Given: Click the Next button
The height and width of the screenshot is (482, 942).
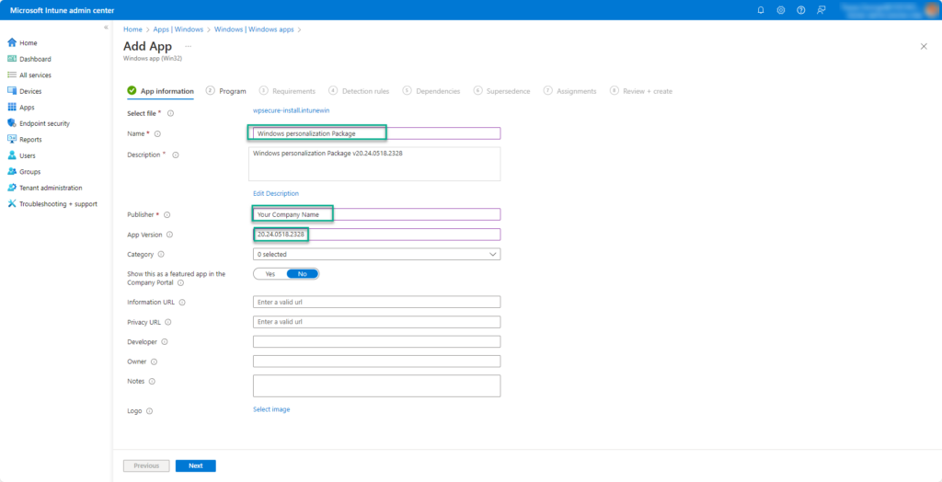Looking at the screenshot, I should [x=195, y=465].
